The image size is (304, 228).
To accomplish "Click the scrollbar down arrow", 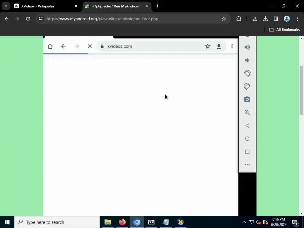I will pos(301,214).
